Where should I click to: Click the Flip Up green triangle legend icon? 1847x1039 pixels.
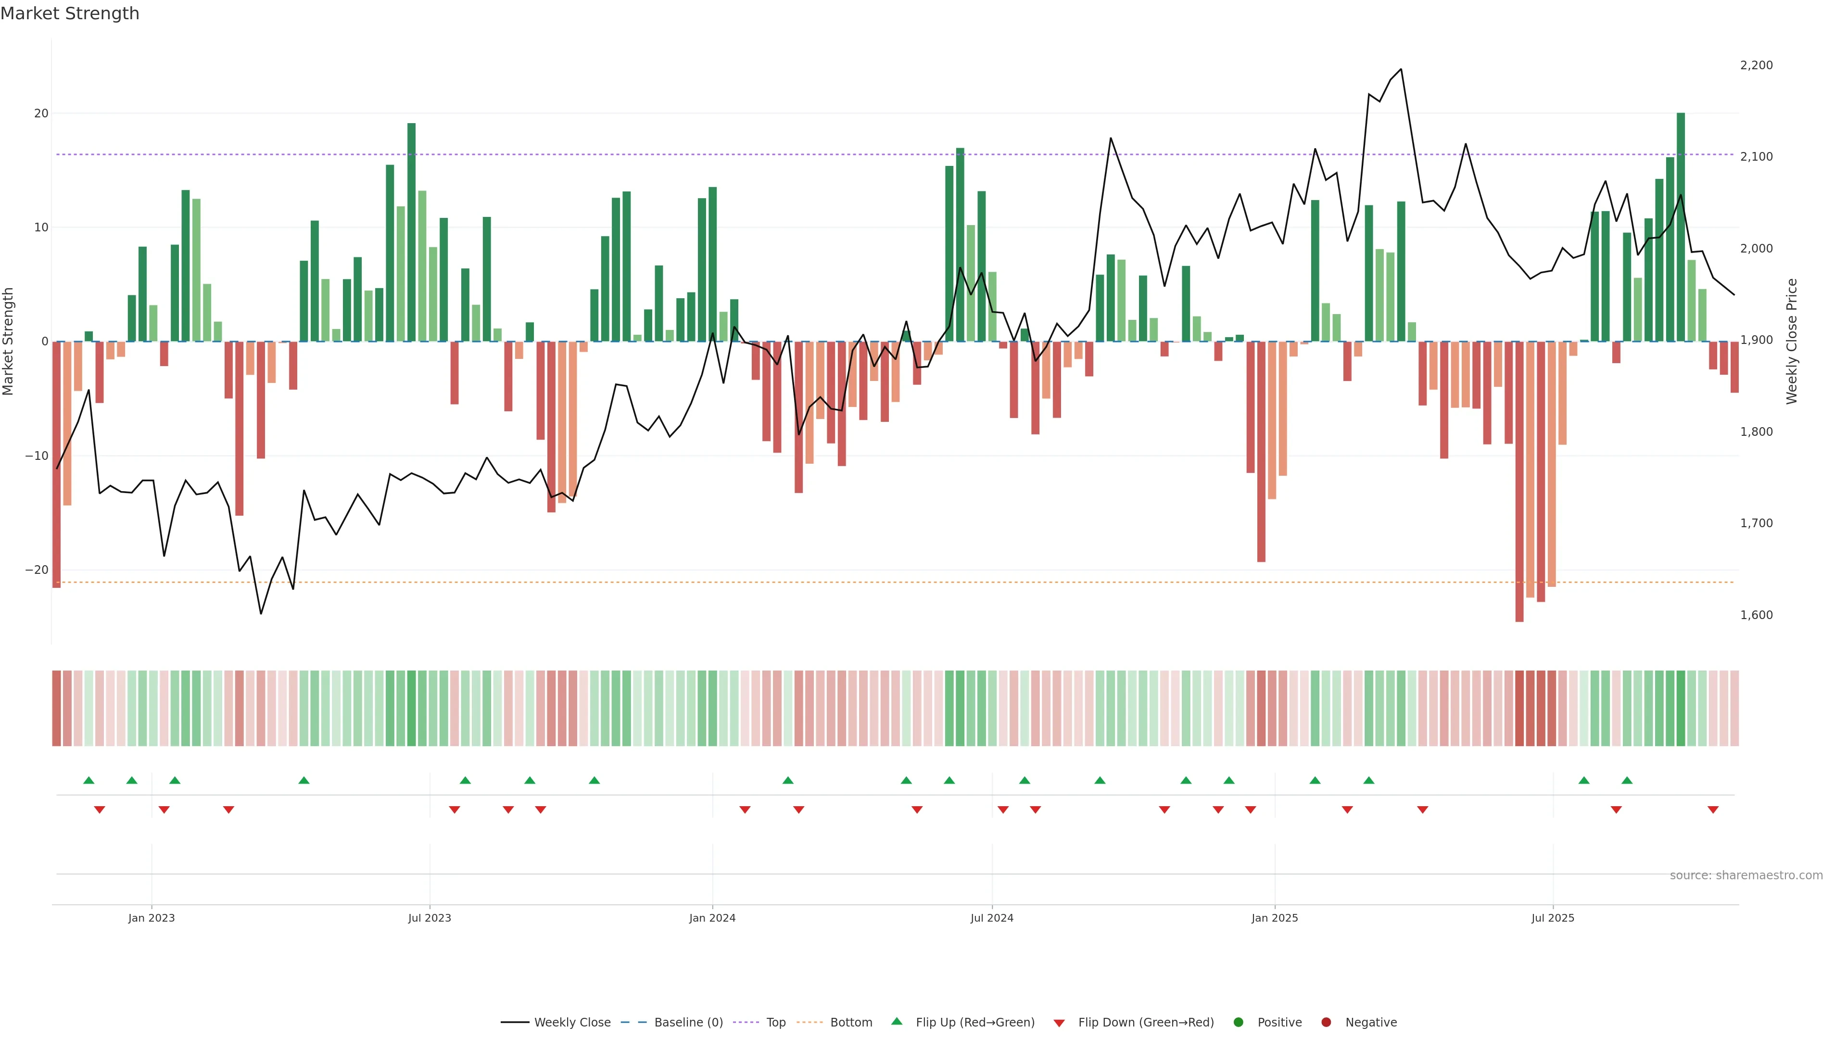[x=896, y=1021]
